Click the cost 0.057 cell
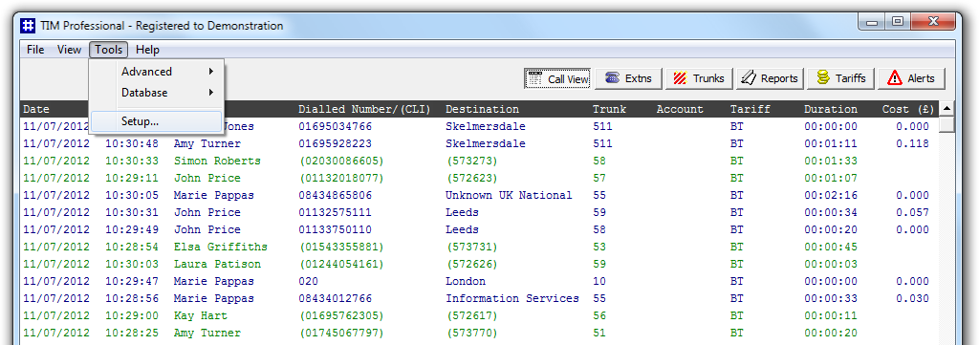 click(x=912, y=213)
